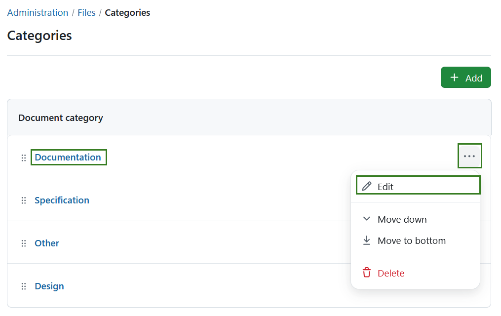
Task: Click the plus icon on the Add button
Action: click(454, 78)
